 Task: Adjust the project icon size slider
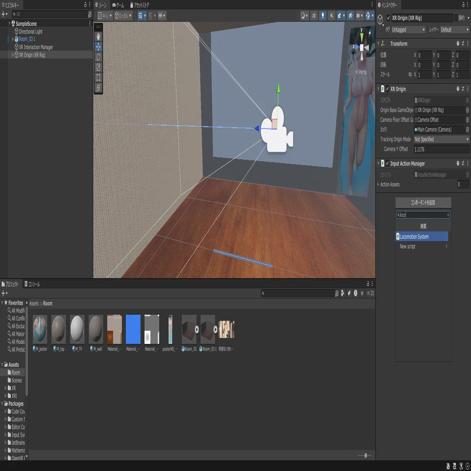(x=365, y=455)
